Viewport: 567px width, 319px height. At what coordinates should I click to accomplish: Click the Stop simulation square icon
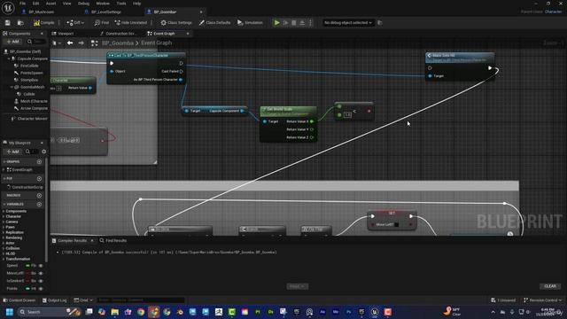click(294, 23)
